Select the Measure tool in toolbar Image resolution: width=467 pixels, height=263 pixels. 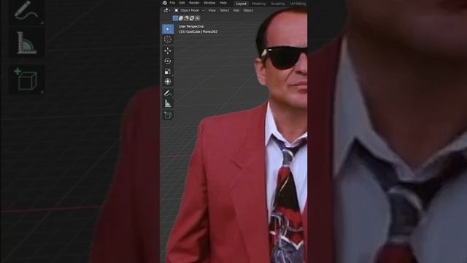tap(168, 104)
